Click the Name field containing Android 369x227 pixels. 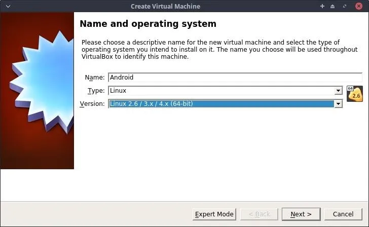click(x=235, y=78)
